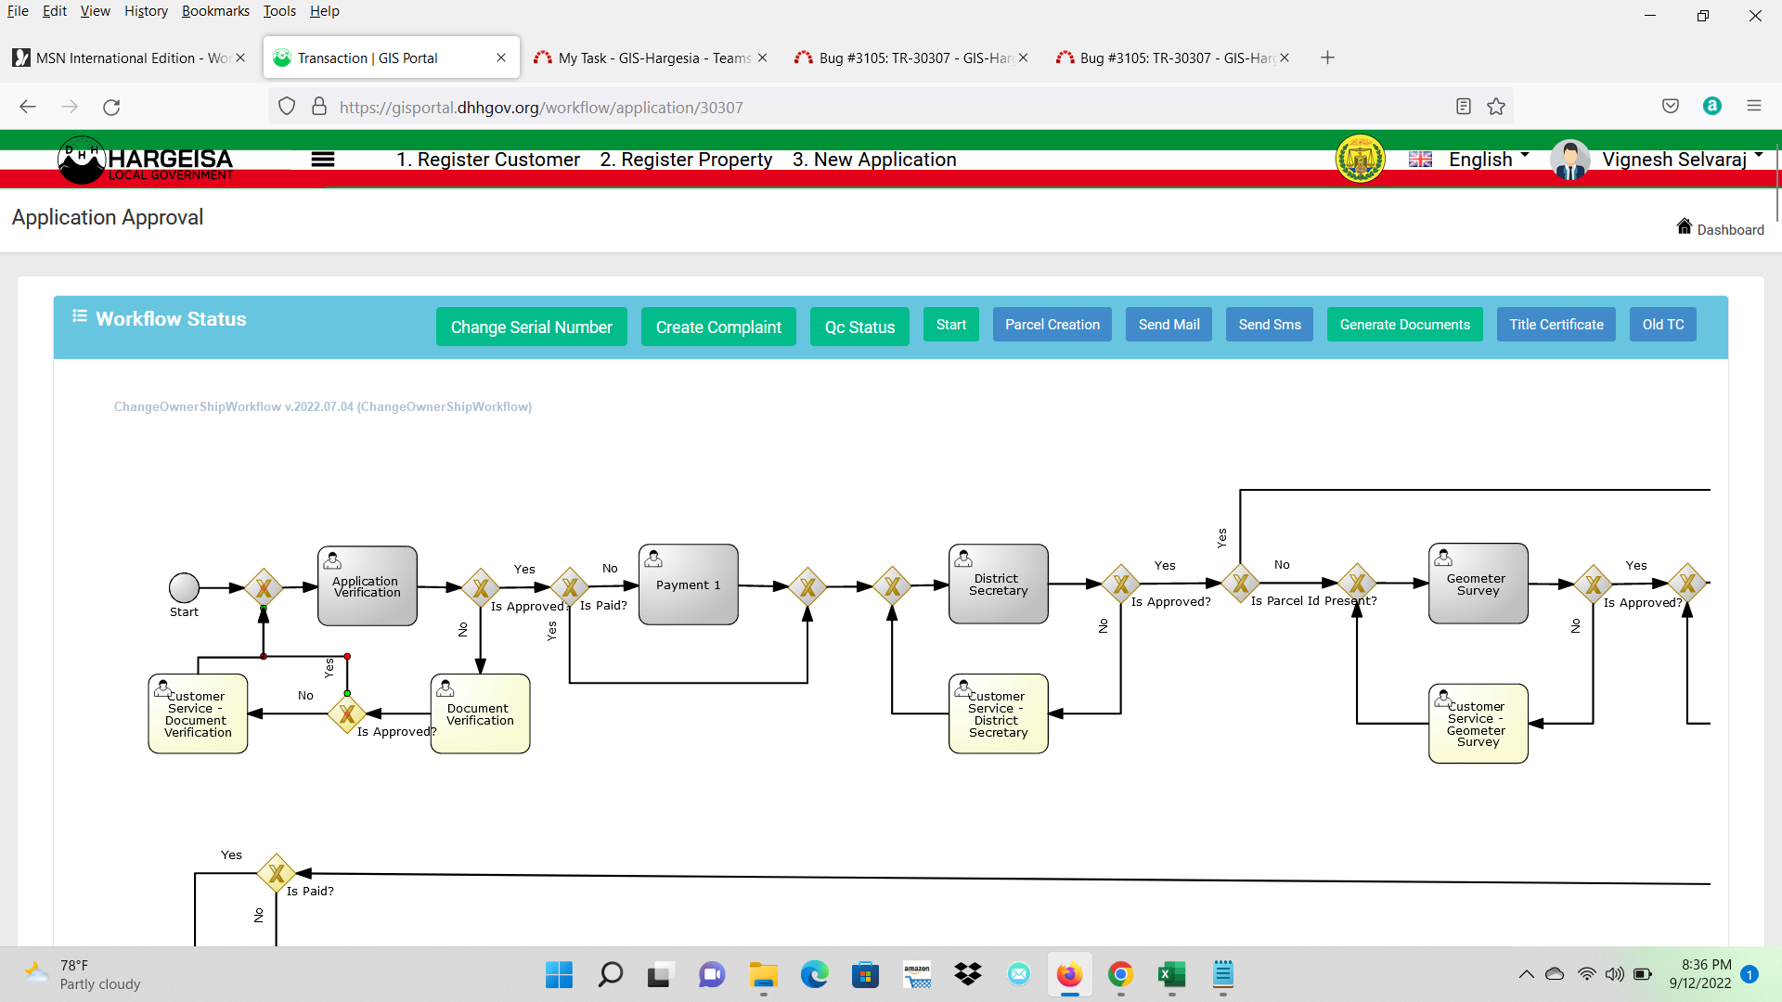Click the bottom Is Paid gateway diamond
1782x1002 pixels.
point(277,873)
